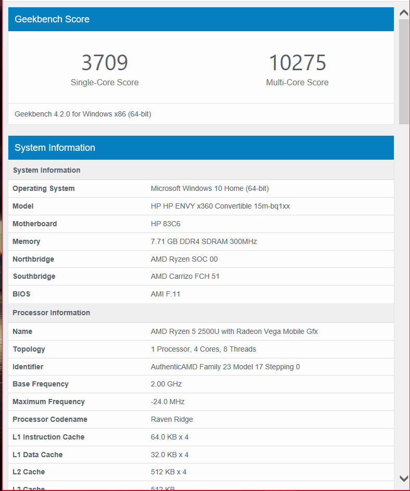Viewport: 410px width, 491px height.
Task: Click the Northbridge row label
Action: click(x=33, y=259)
